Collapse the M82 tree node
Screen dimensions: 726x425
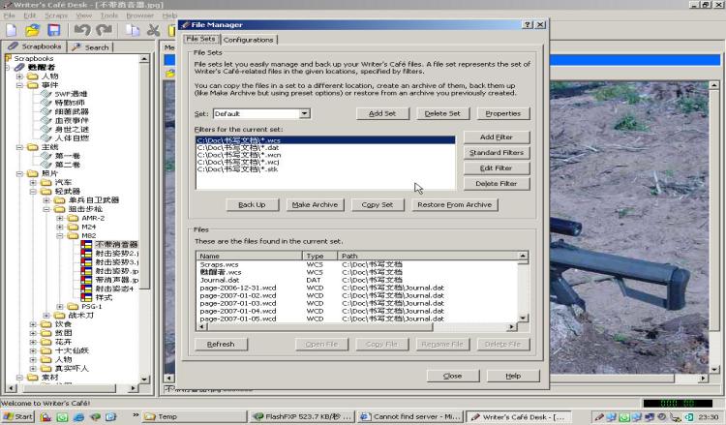point(60,235)
